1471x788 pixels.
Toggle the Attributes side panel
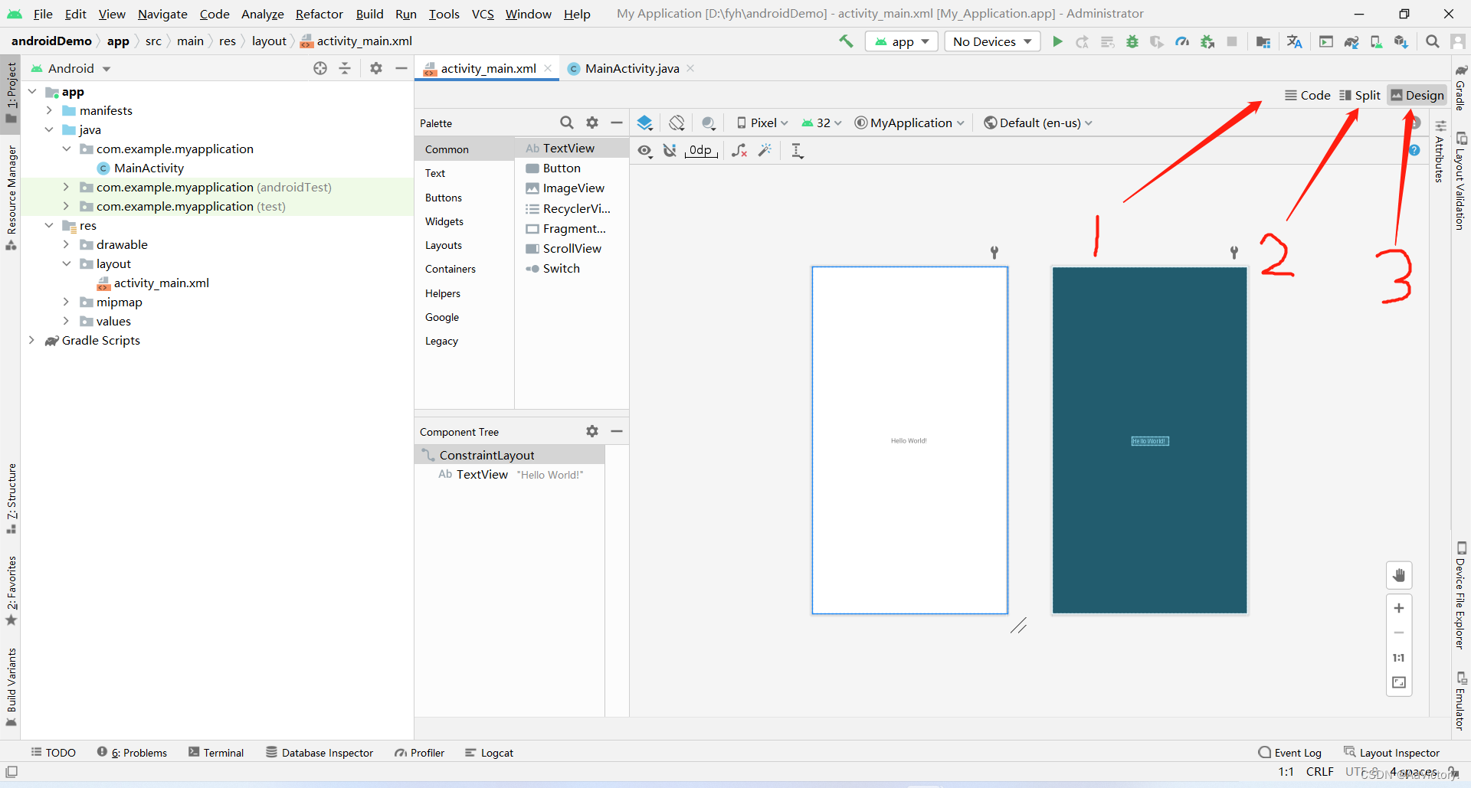pos(1440,151)
